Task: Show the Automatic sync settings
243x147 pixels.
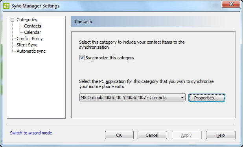Action: click(31, 51)
